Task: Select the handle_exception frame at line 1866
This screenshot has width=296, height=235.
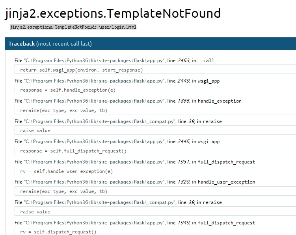Action: [128, 101]
